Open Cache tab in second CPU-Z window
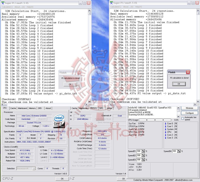 pos(74,108)
